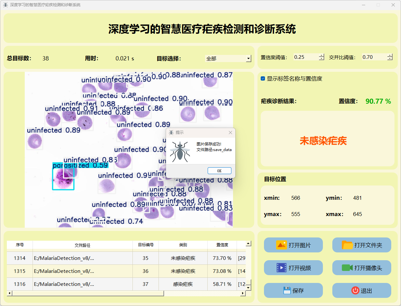401x306 pixels.
Task: Click the picture icon on 打开图片 button
Action: (x=281, y=245)
